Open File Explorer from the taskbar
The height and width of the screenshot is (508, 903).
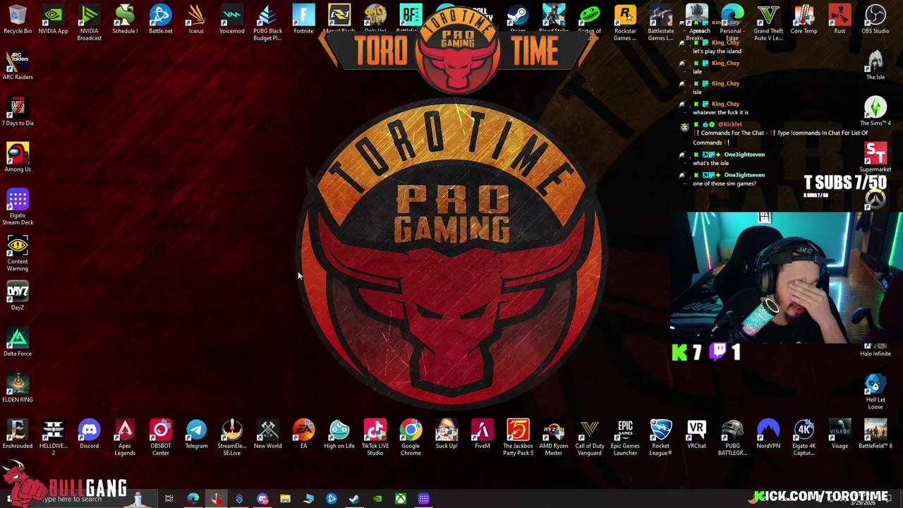click(x=285, y=499)
